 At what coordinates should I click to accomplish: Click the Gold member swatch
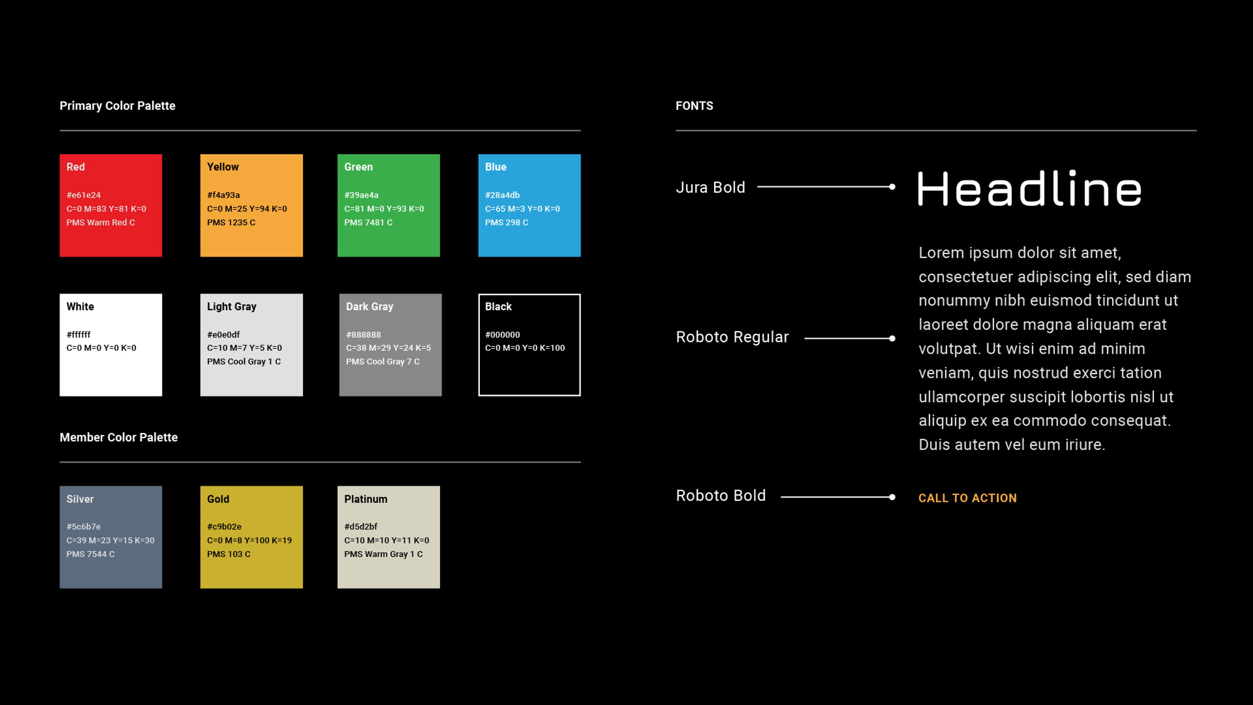(x=251, y=537)
